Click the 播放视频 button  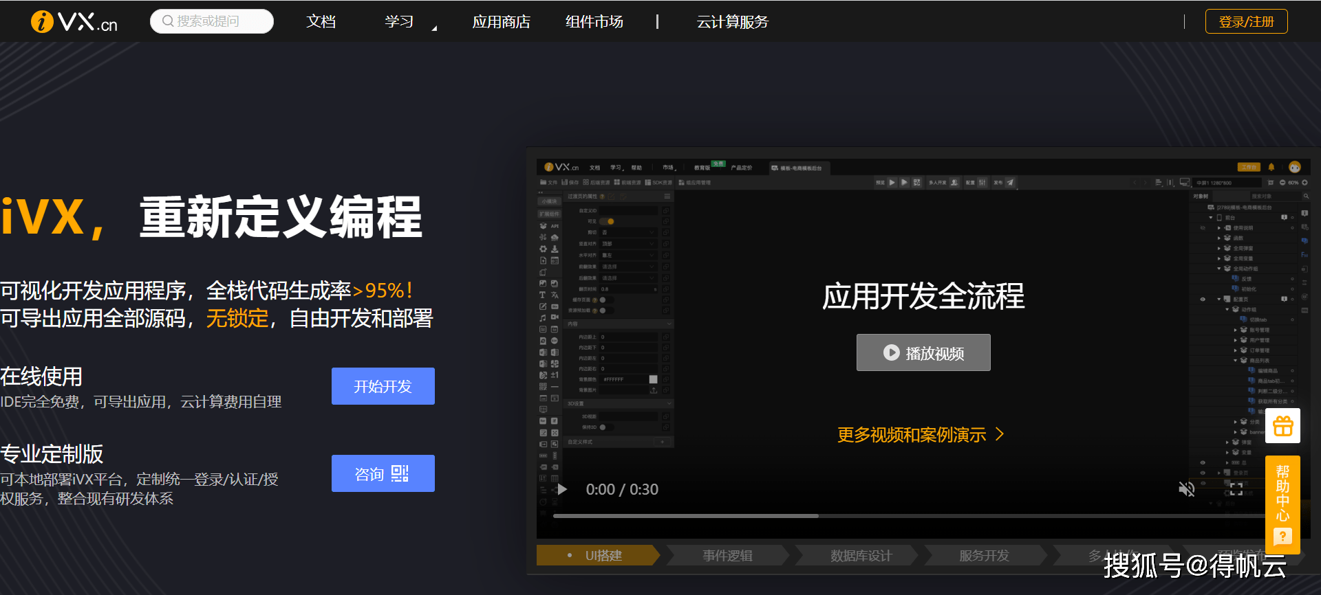pyautogui.click(x=923, y=352)
